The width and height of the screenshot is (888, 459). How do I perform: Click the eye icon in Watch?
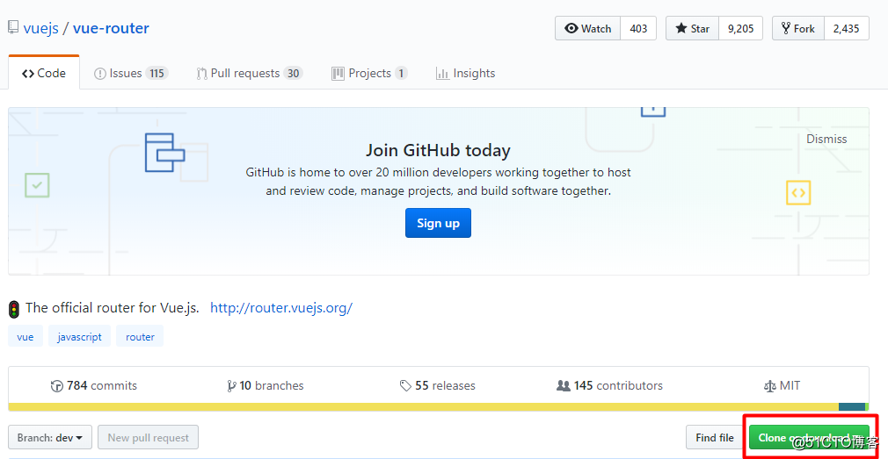click(x=571, y=28)
